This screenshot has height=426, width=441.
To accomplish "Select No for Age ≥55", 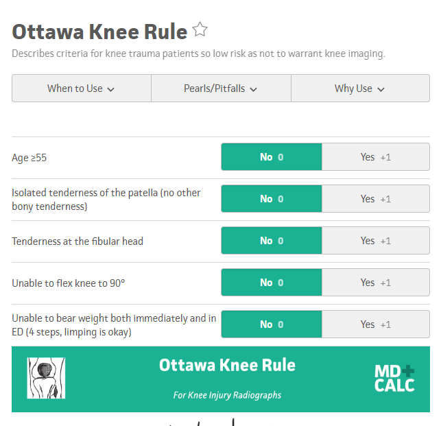I will tap(272, 157).
